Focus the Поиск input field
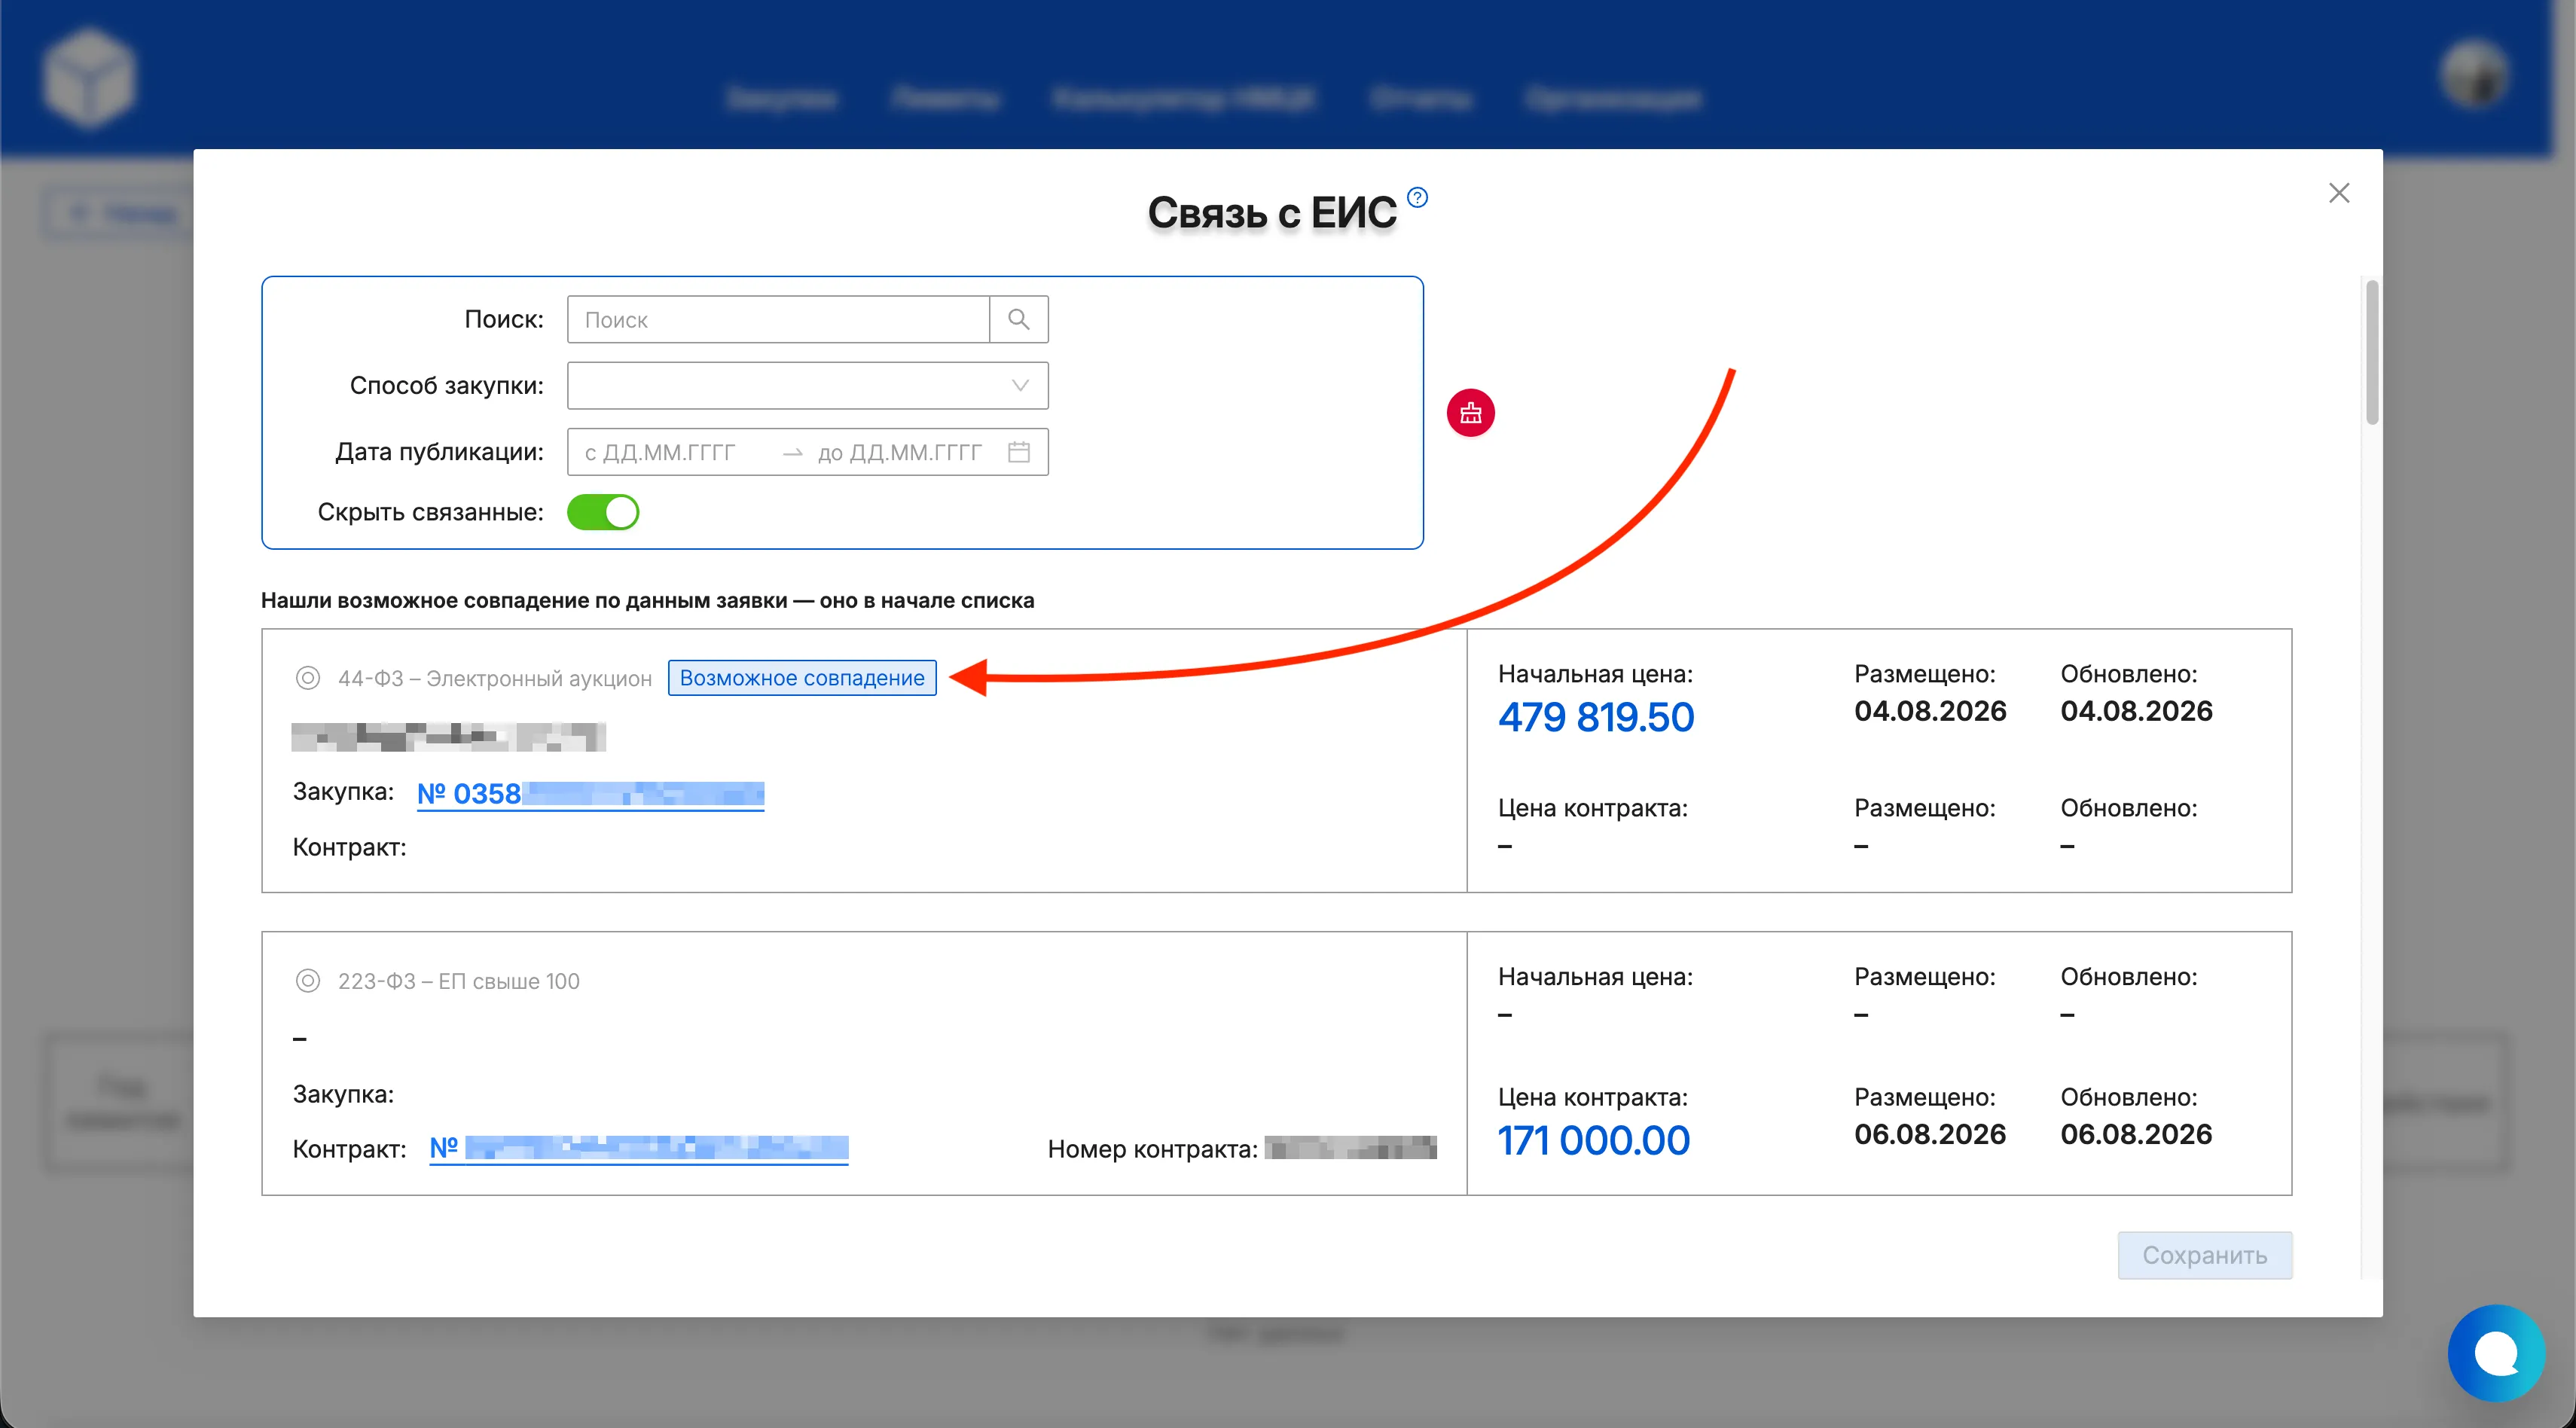This screenshot has height=1428, width=2576. (x=778, y=319)
